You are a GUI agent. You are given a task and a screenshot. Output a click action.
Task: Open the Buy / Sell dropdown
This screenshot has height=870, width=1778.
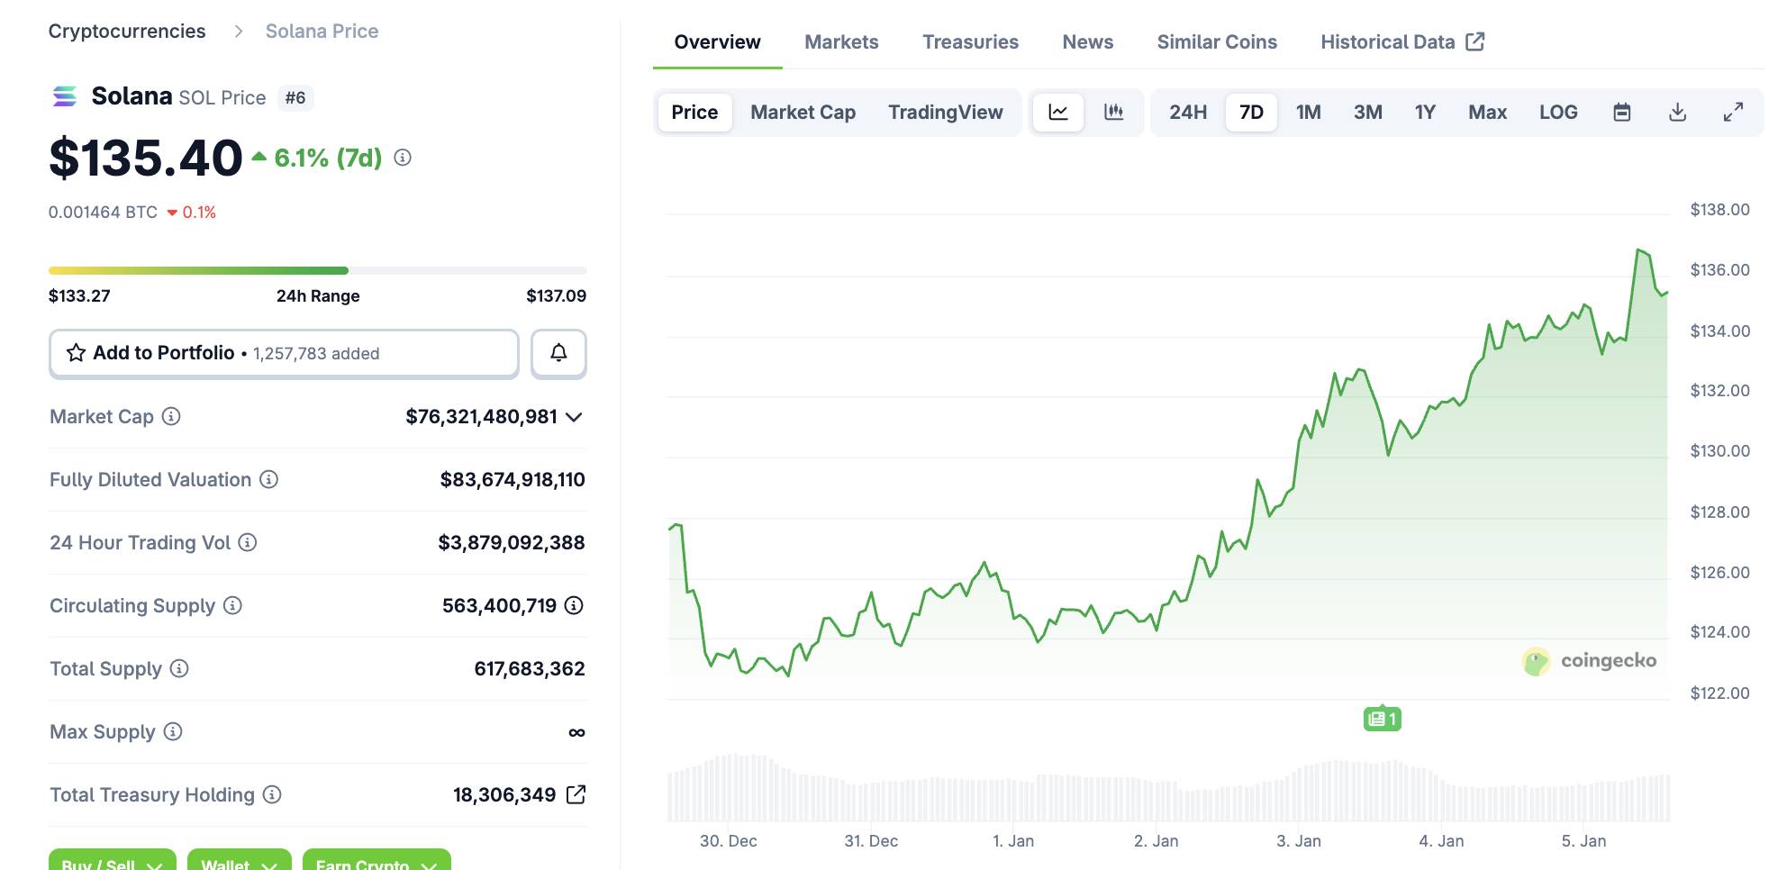(112, 861)
